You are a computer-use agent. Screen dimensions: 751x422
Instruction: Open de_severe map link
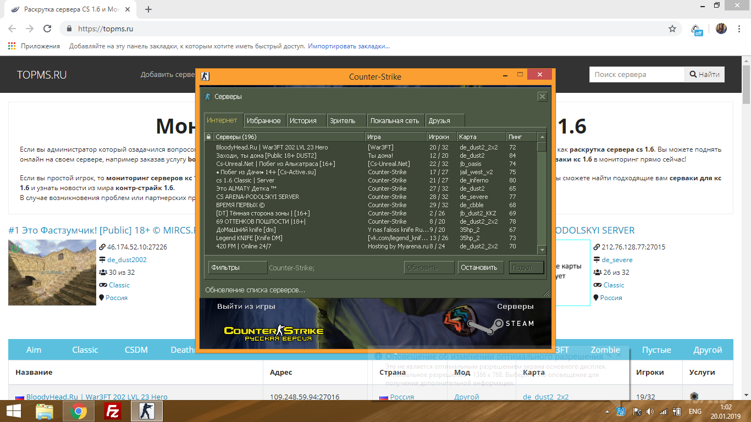pos(617,260)
